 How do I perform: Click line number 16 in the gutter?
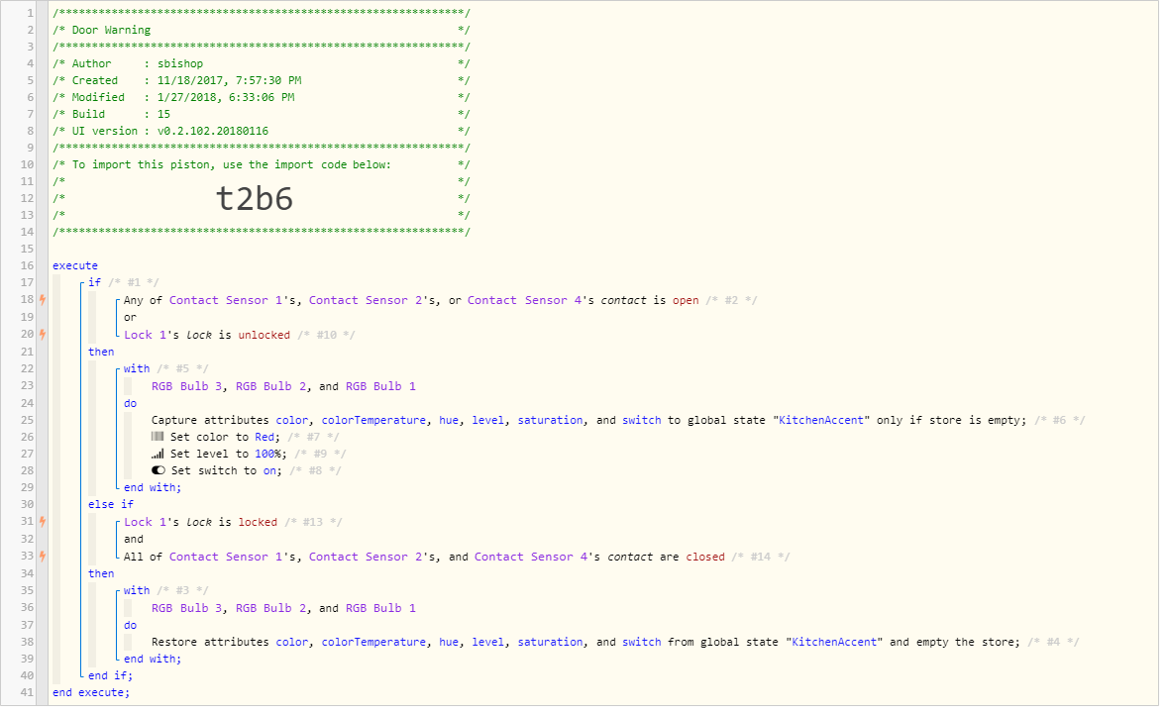[x=27, y=265]
